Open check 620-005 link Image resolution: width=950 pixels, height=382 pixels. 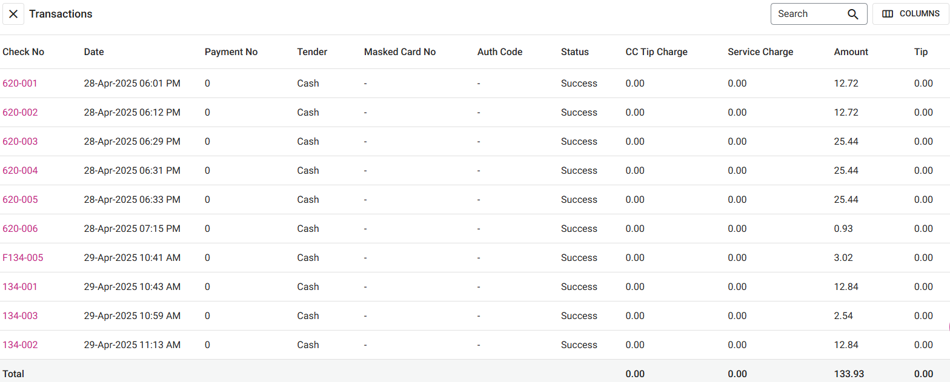[x=20, y=200]
